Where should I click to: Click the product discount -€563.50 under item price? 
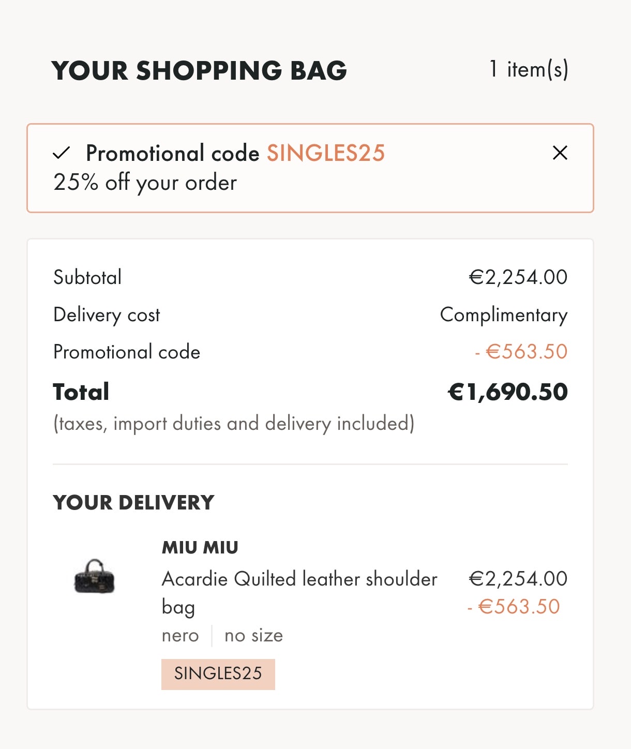pyautogui.click(x=514, y=607)
